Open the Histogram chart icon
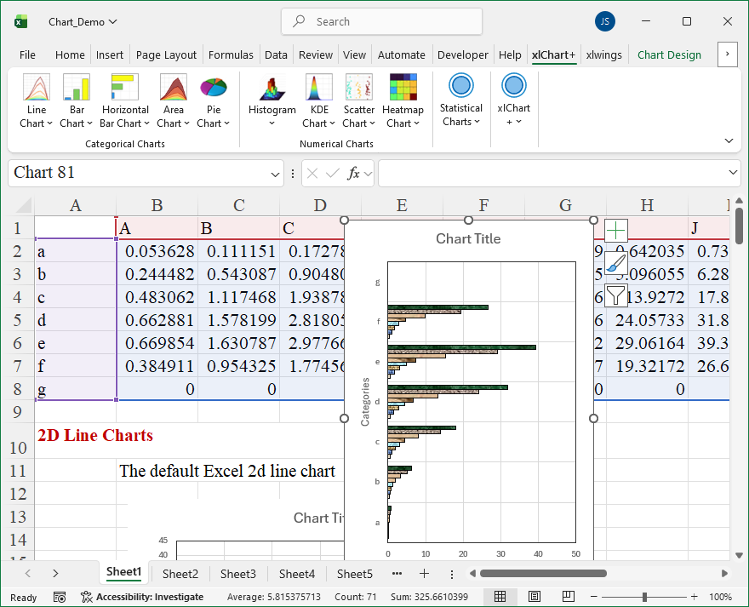The width and height of the screenshot is (749, 607). [272, 89]
